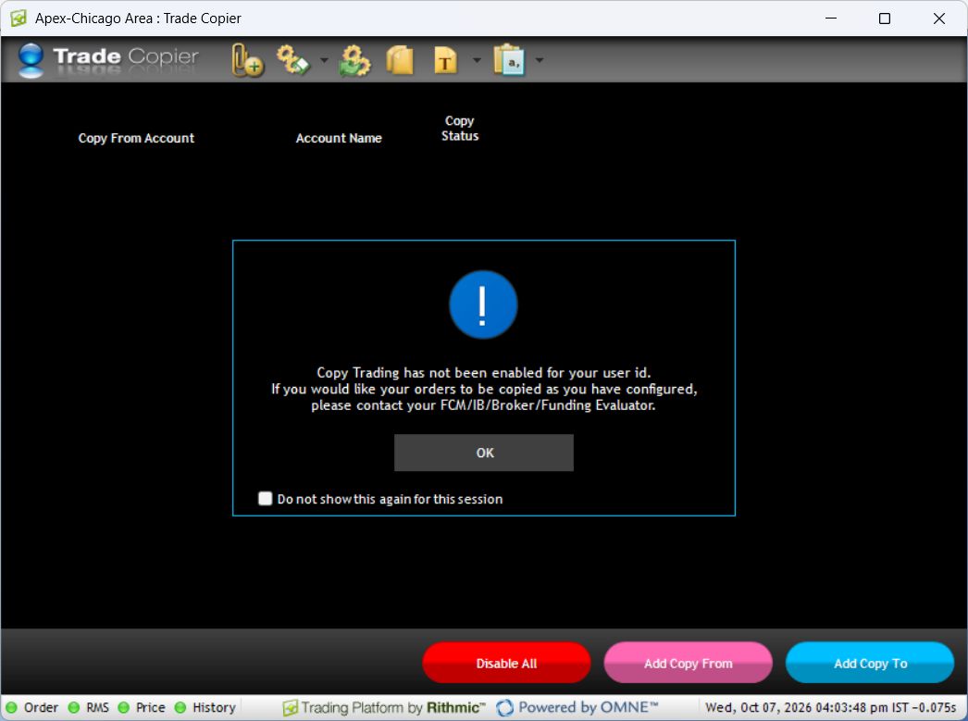Minimize the Trade Copier window
The height and width of the screenshot is (721, 968).
coord(831,19)
